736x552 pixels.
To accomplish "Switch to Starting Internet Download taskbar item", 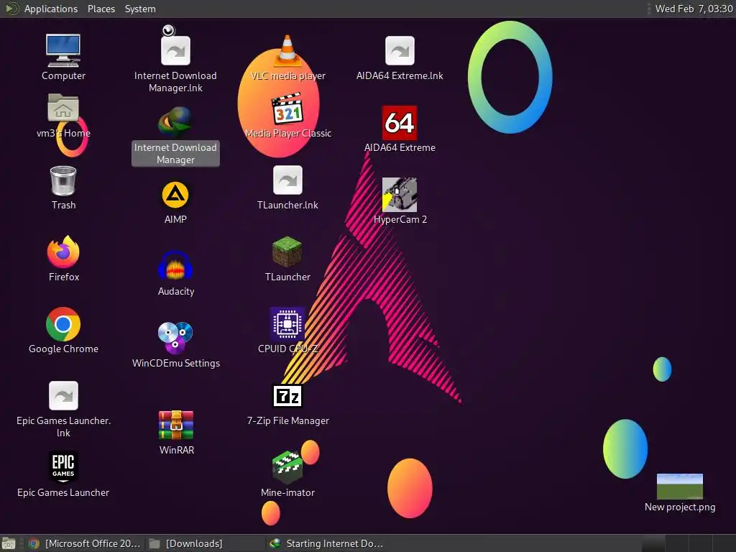I will 326,543.
